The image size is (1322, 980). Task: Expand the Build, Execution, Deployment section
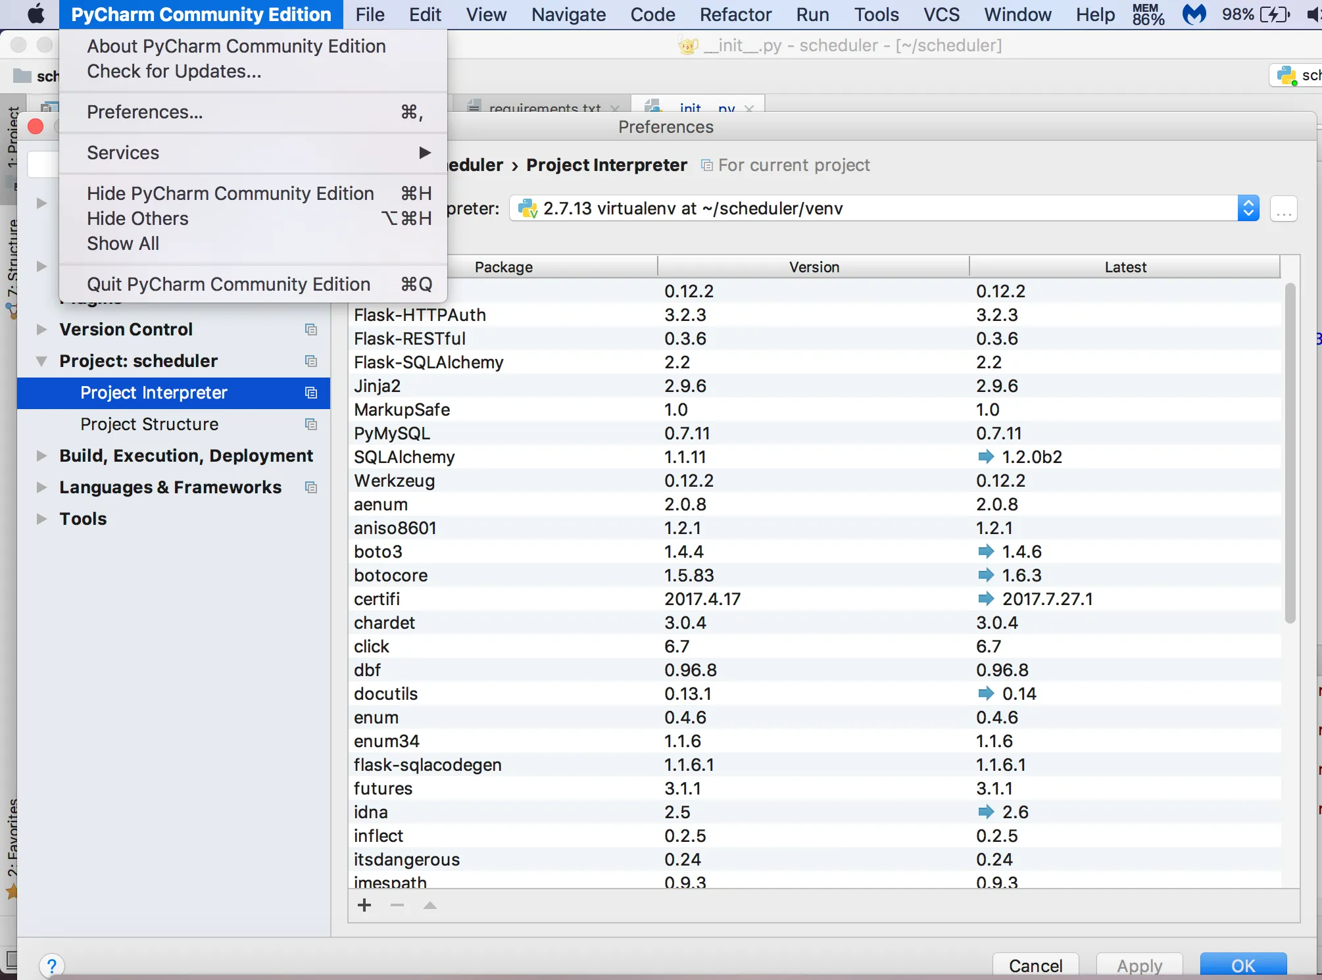click(41, 456)
